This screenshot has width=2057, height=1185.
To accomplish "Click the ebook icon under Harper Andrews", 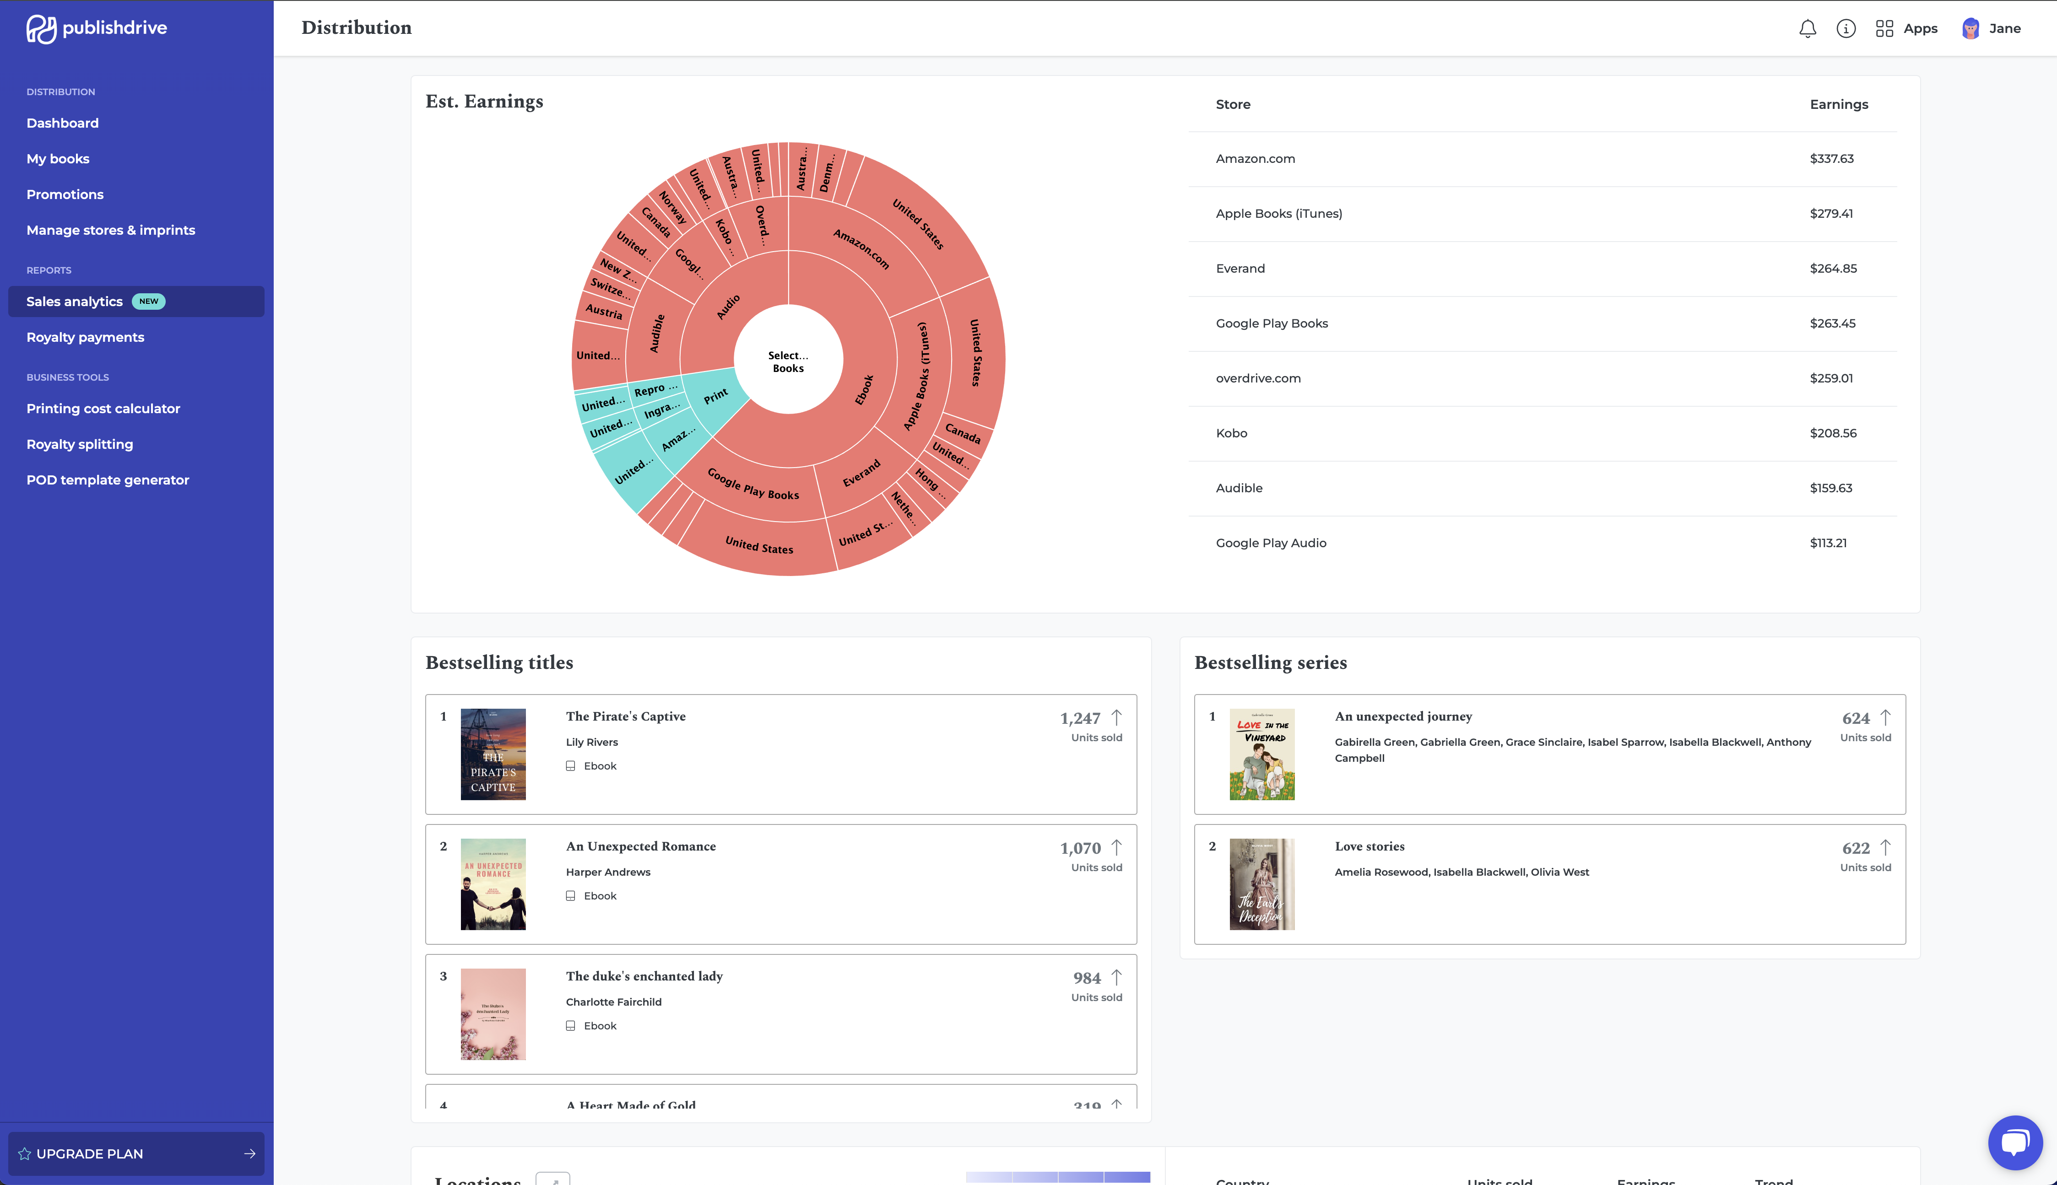I will (x=571, y=896).
